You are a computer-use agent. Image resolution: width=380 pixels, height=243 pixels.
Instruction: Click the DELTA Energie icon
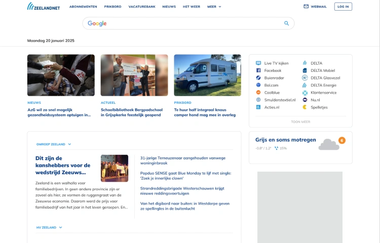(305, 85)
